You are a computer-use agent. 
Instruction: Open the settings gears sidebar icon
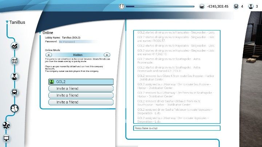pyautogui.click(x=7, y=125)
